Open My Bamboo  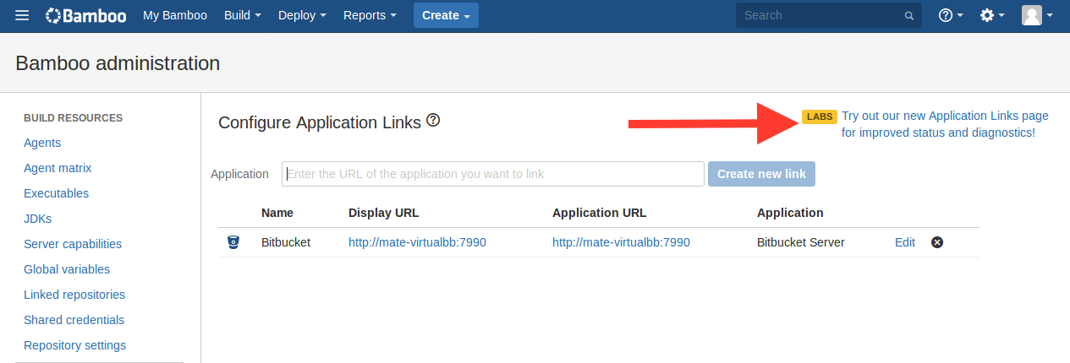coord(175,15)
